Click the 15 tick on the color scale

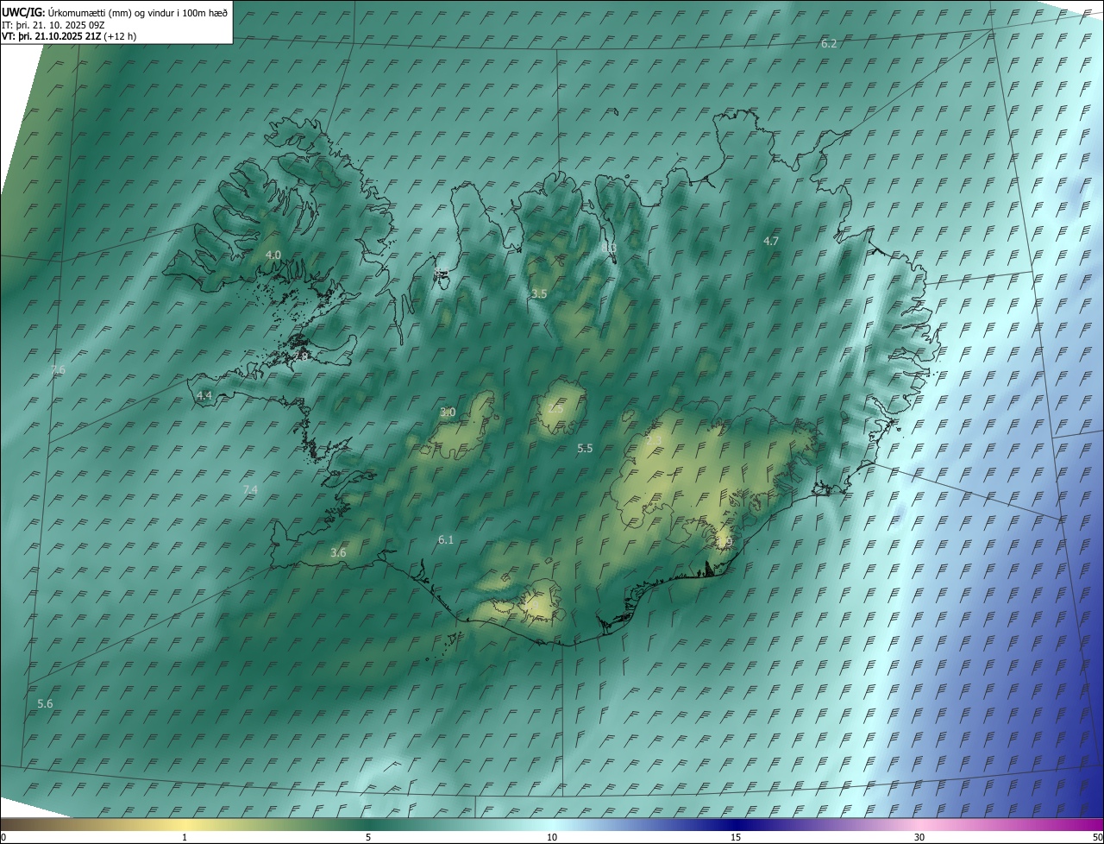736,838
